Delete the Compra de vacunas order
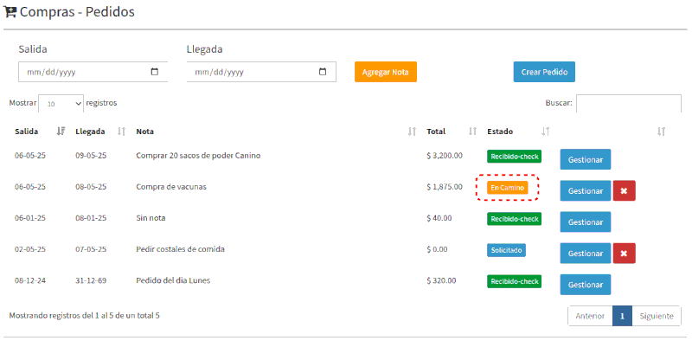 click(624, 190)
